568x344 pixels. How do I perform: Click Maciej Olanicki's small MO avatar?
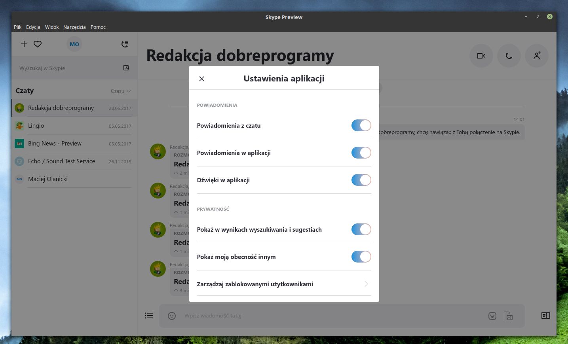[19, 179]
